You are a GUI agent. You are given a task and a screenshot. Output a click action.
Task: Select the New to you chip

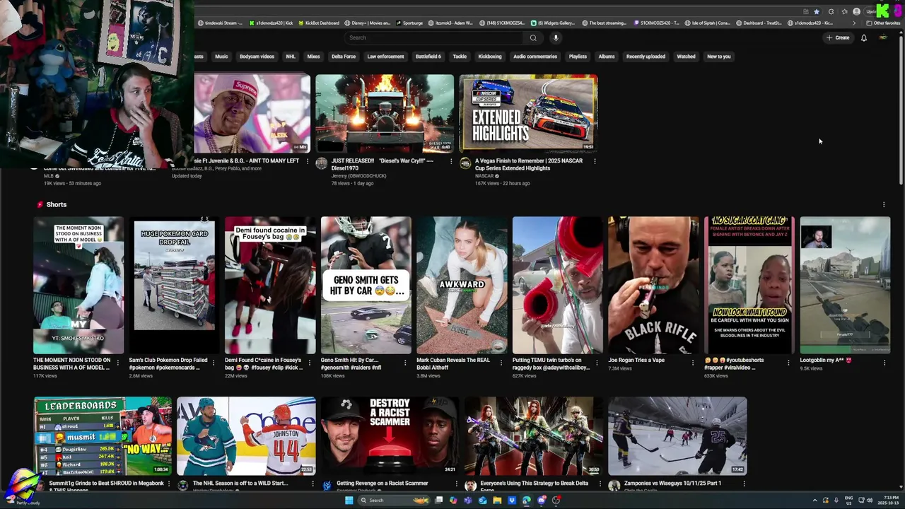[719, 57]
